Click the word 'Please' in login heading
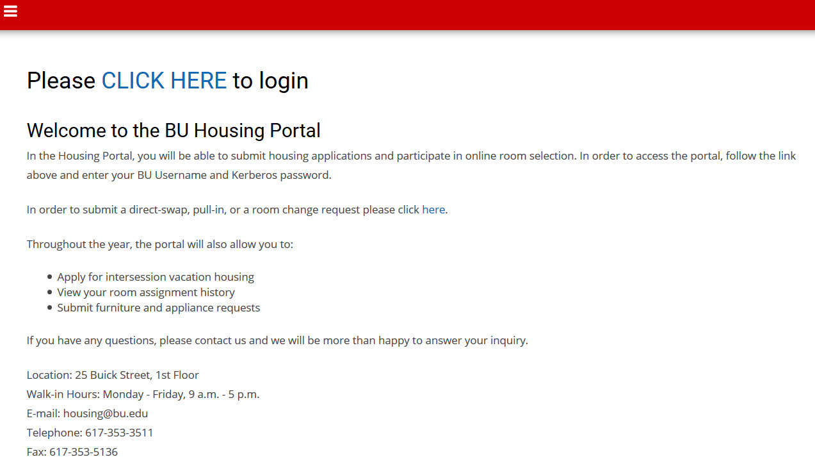 pos(61,81)
